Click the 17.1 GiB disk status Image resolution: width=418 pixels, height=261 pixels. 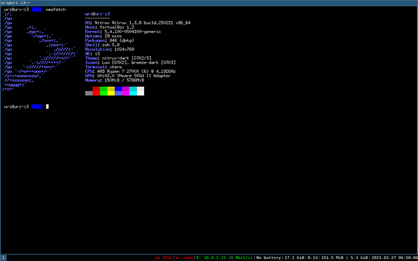tap(294, 257)
